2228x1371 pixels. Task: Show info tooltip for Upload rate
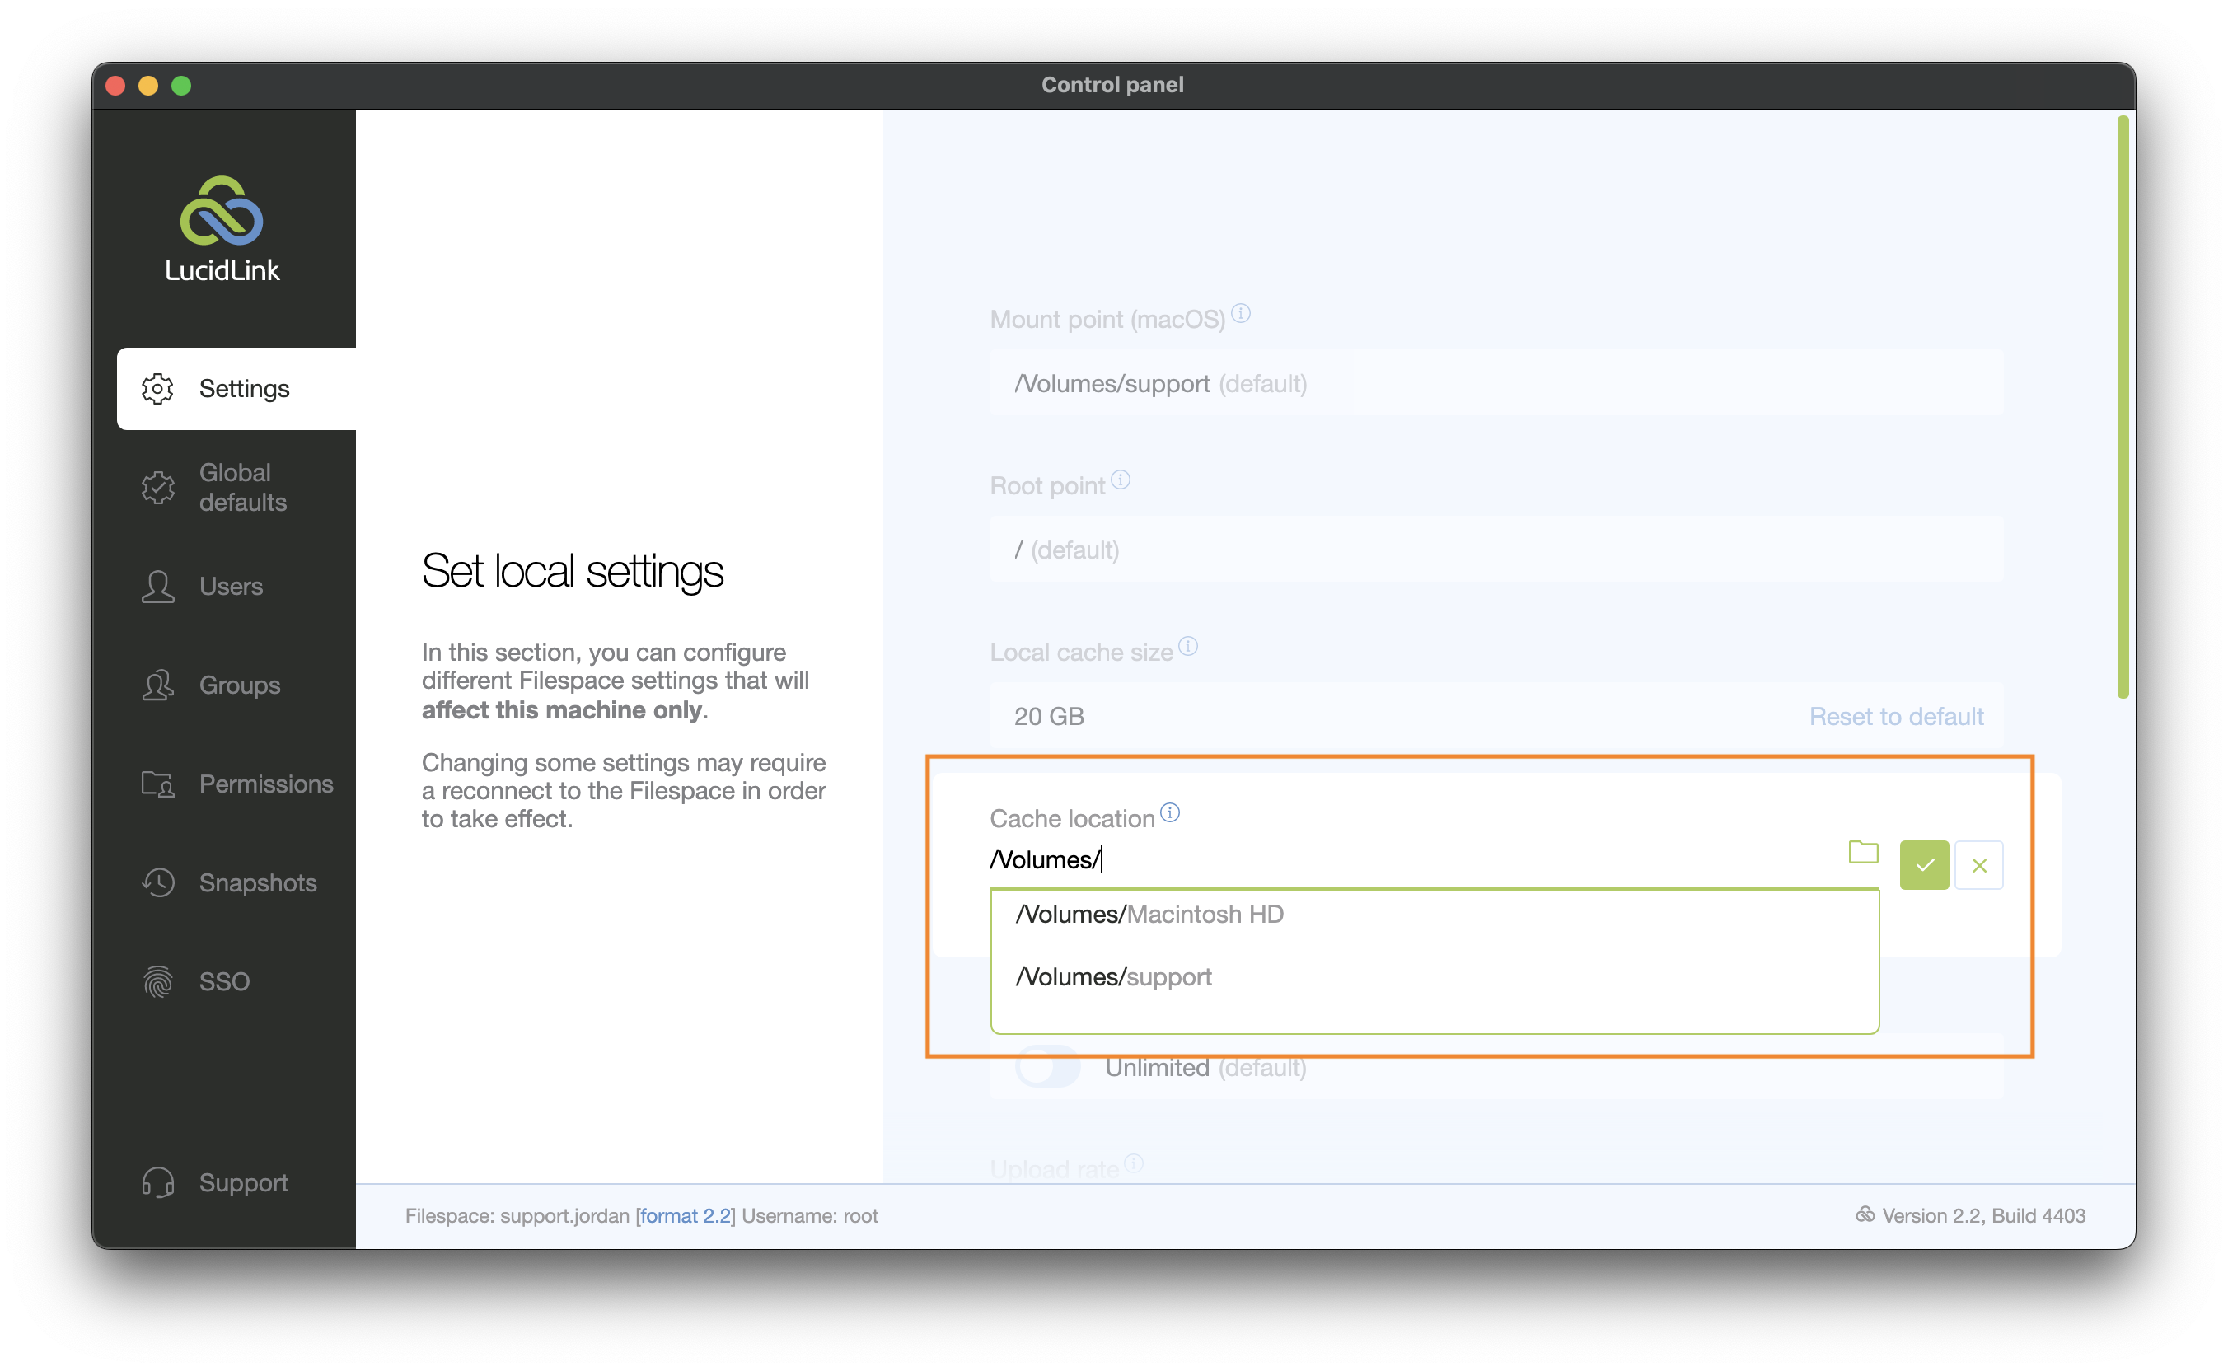coord(1135,1163)
